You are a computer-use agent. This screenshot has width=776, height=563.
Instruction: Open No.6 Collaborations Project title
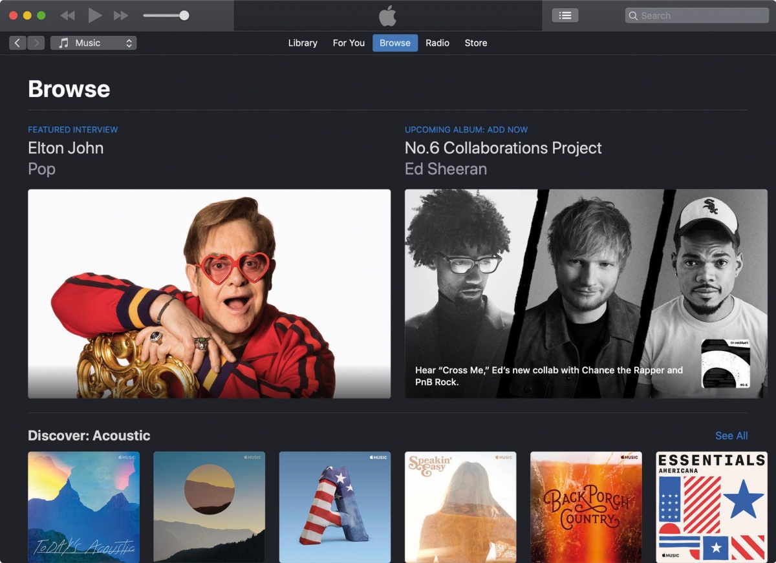pos(503,148)
